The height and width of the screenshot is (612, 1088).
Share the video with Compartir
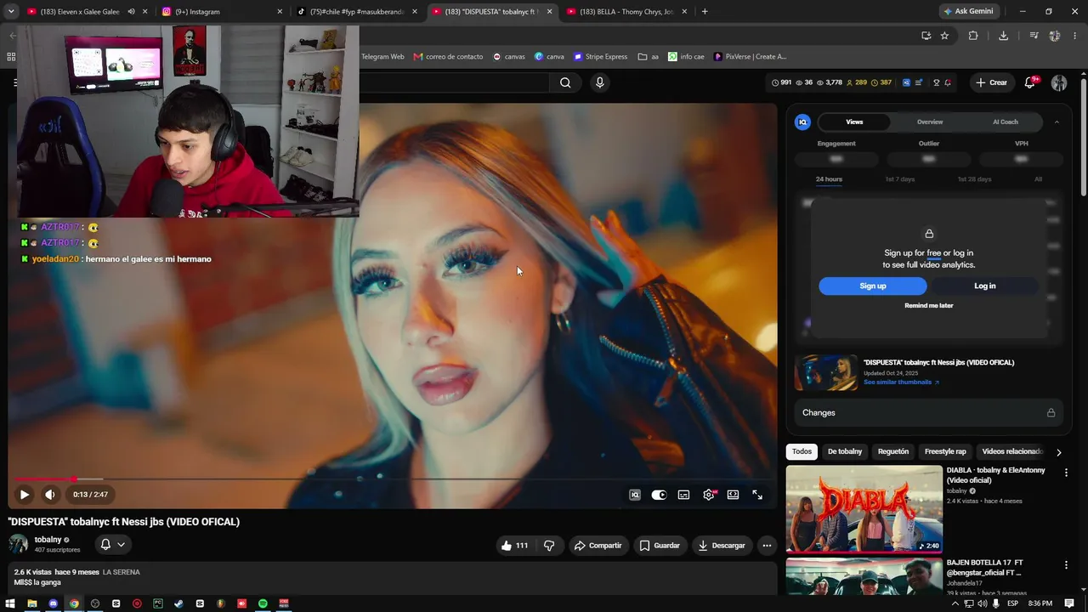[x=598, y=546]
